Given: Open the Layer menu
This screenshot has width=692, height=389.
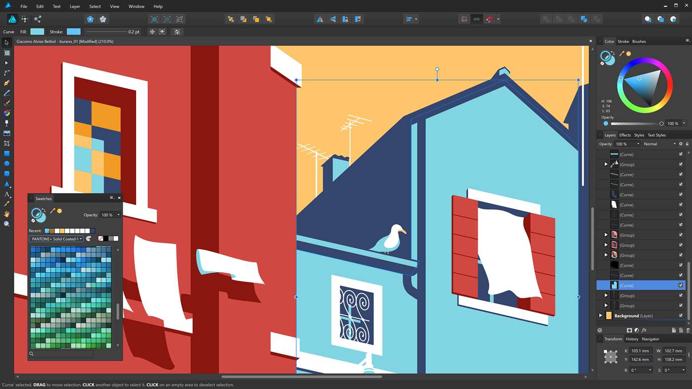Looking at the screenshot, I should tap(75, 6).
